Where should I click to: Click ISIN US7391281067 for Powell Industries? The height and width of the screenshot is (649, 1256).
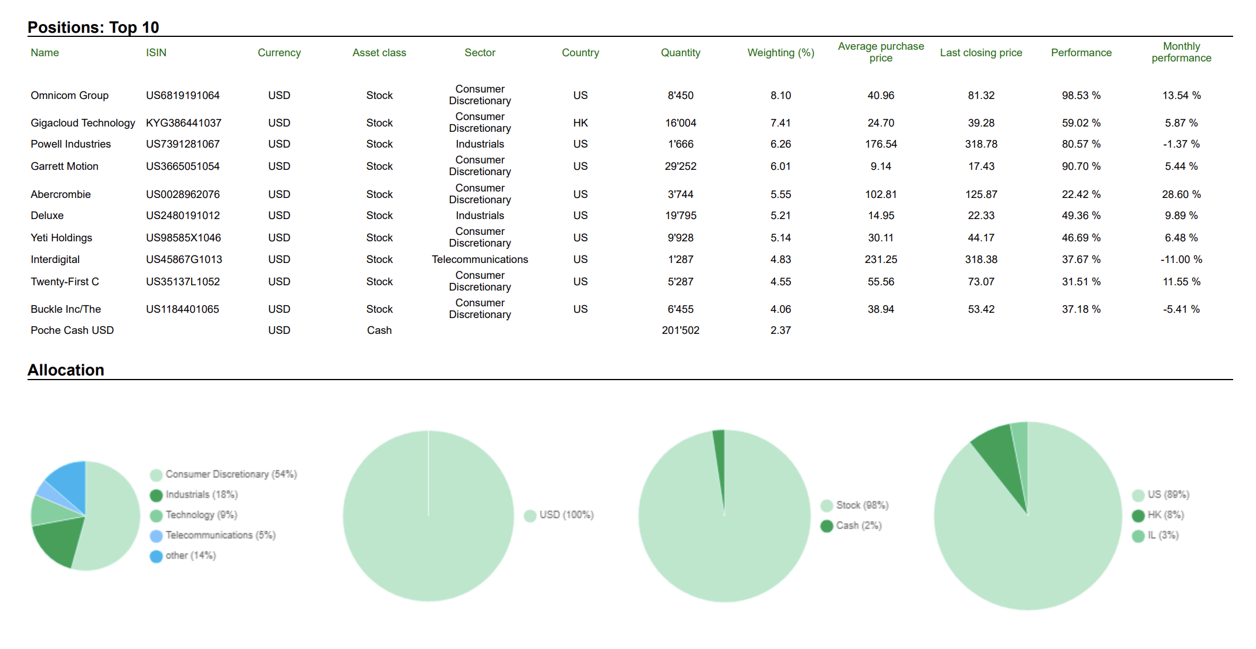point(182,144)
